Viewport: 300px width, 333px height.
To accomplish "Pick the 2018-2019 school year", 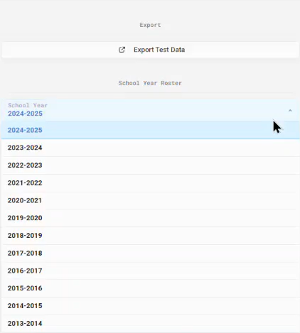I will pos(151,236).
